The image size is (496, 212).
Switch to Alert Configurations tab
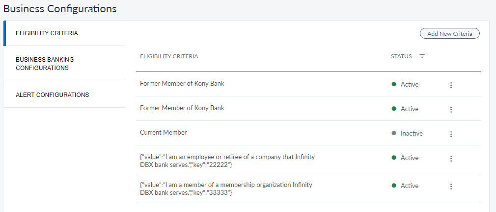53,95
